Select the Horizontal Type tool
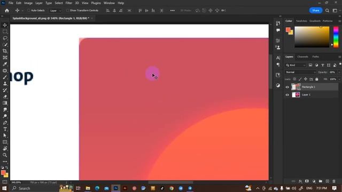The height and width of the screenshot is (192, 342). pos(5,129)
